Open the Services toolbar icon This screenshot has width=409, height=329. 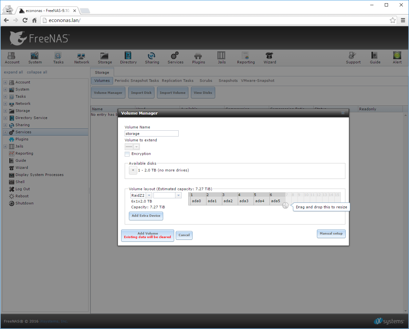point(175,58)
